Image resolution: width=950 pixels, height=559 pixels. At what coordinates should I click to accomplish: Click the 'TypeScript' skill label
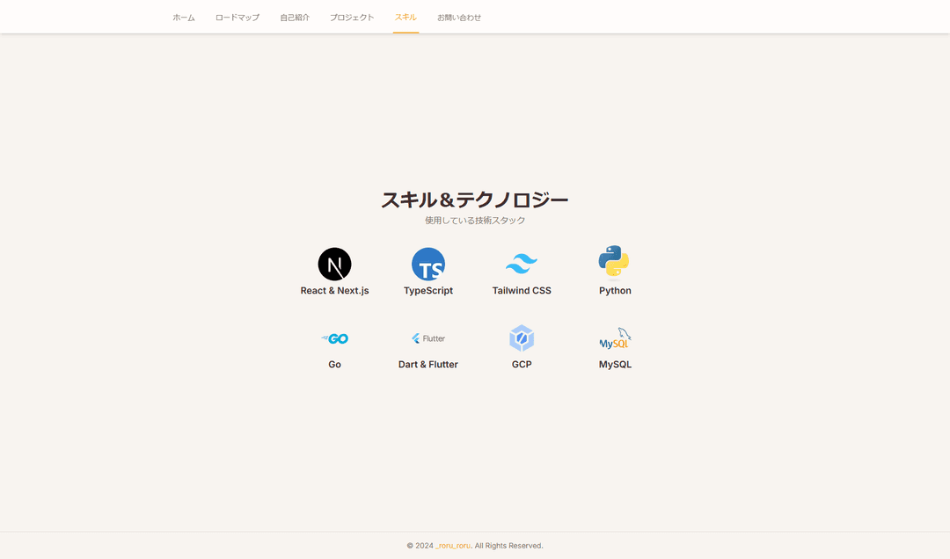(x=428, y=291)
